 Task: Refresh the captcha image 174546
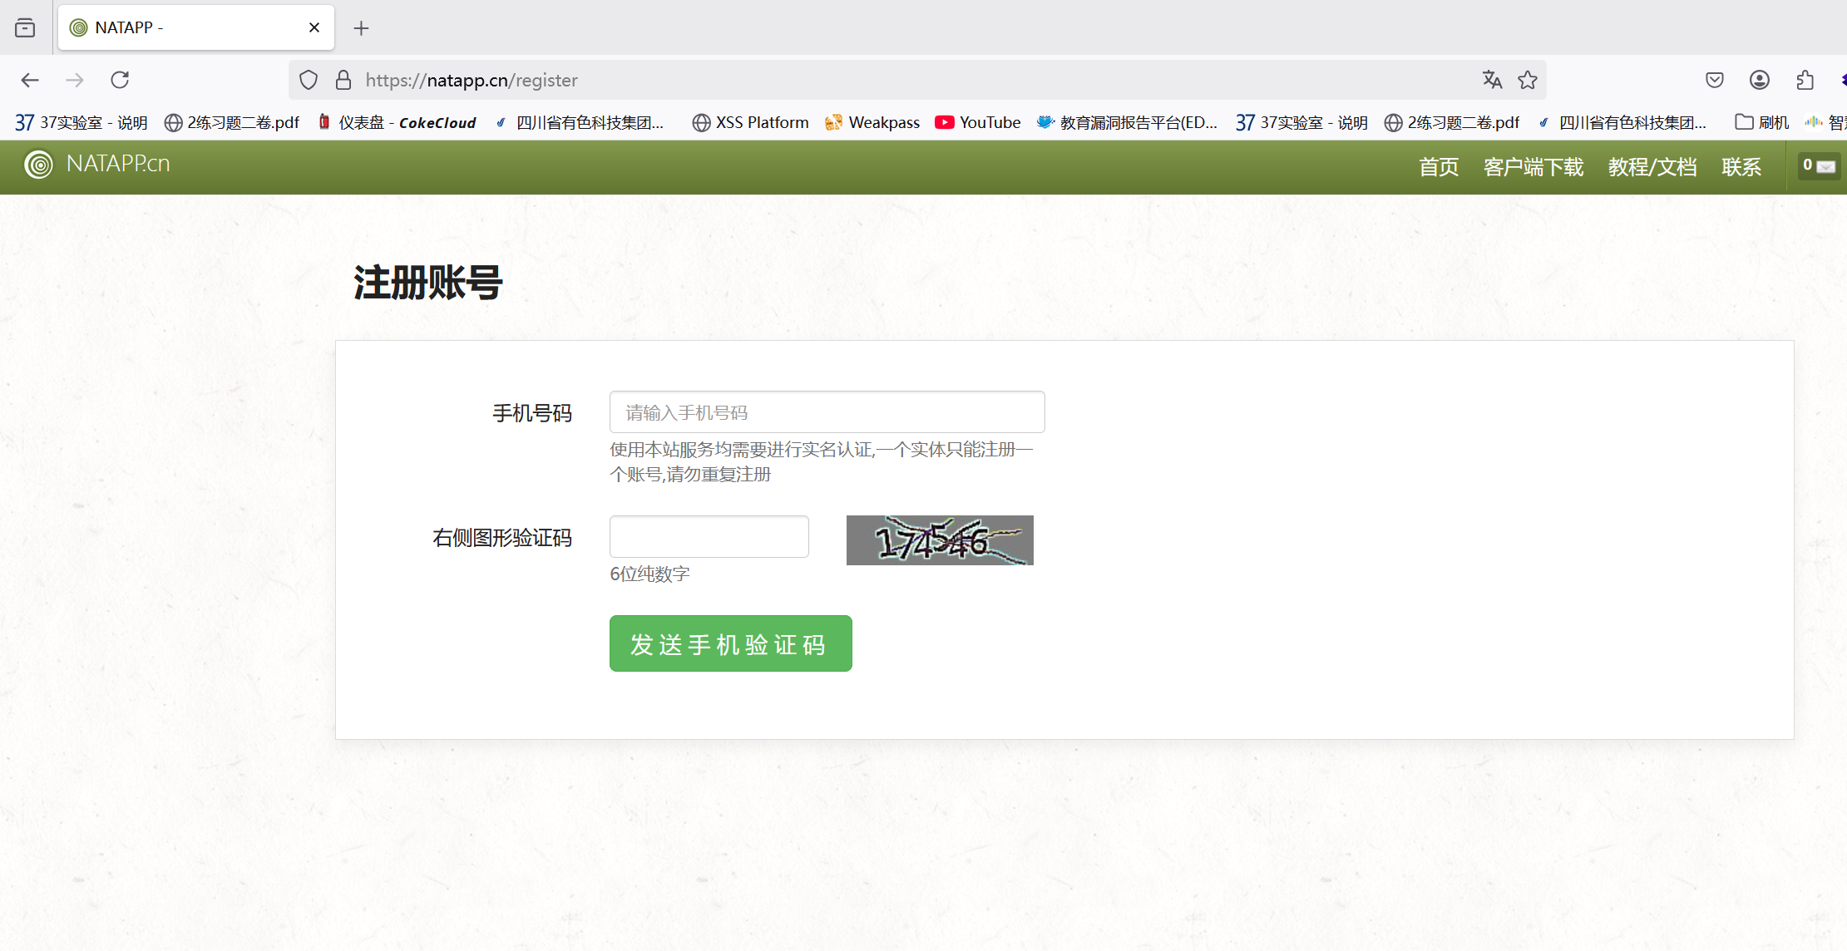(940, 540)
